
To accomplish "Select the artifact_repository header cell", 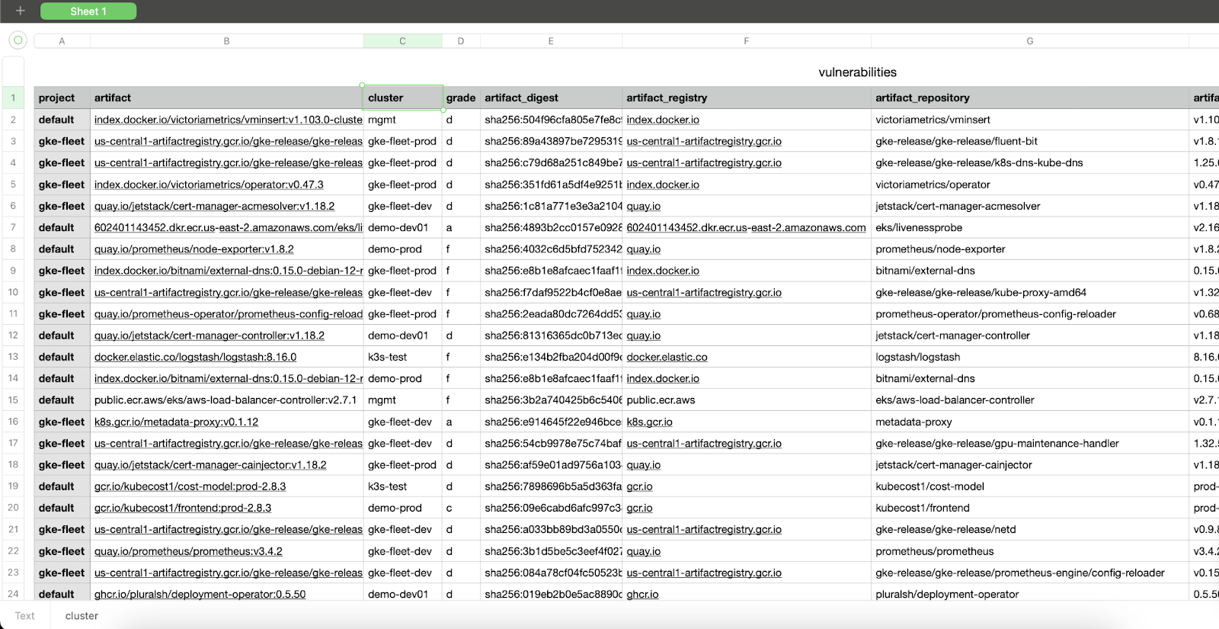I will [1030, 98].
